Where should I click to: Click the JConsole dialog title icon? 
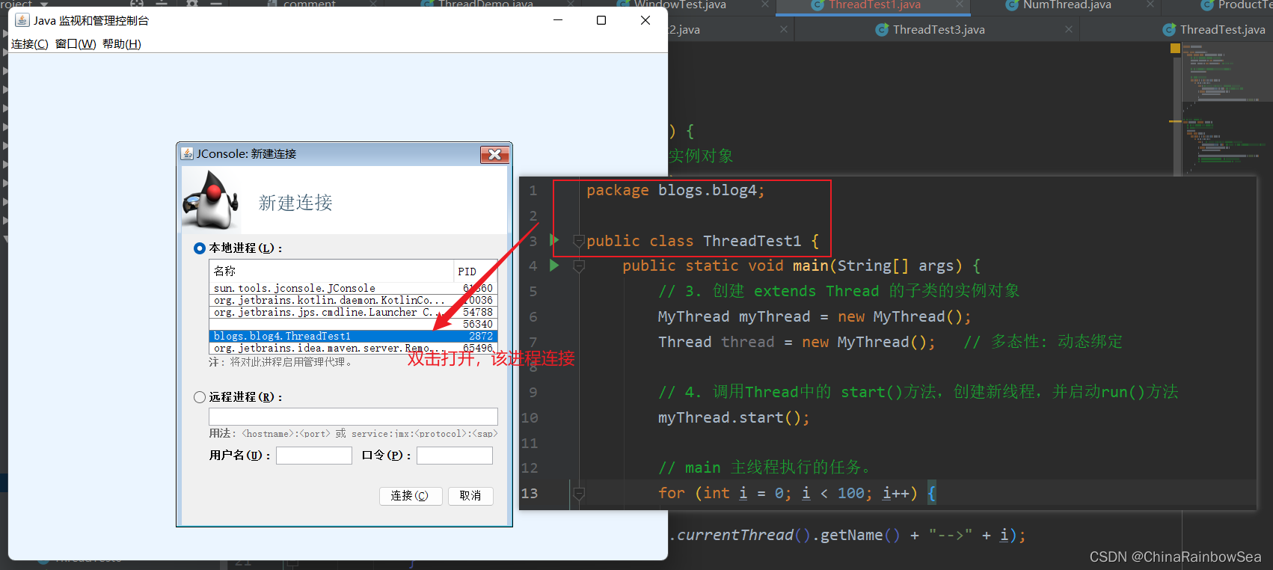pyautogui.click(x=187, y=153)
